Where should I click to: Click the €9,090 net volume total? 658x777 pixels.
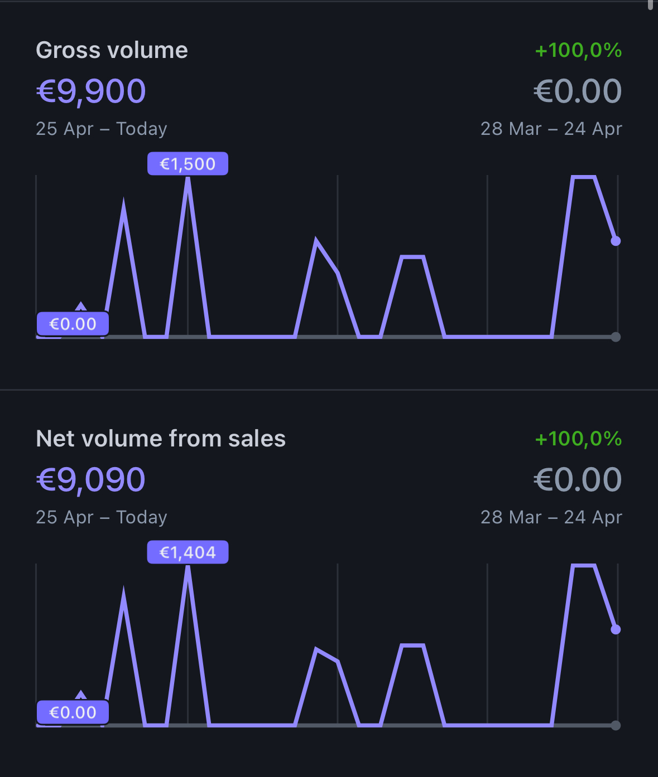91,479
